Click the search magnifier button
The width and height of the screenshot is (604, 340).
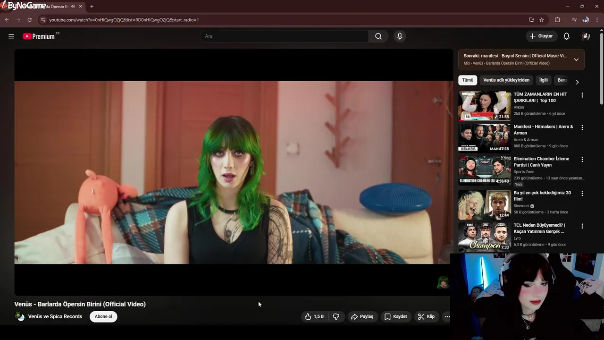[x=378, y=36]
